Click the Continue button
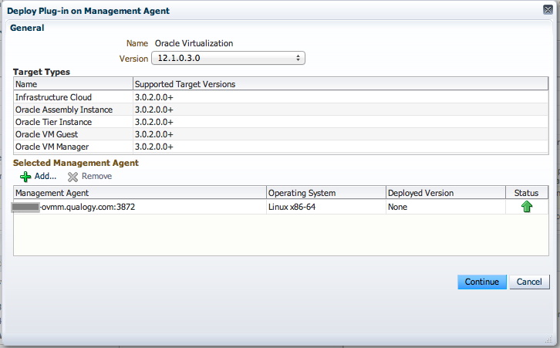 482,282
